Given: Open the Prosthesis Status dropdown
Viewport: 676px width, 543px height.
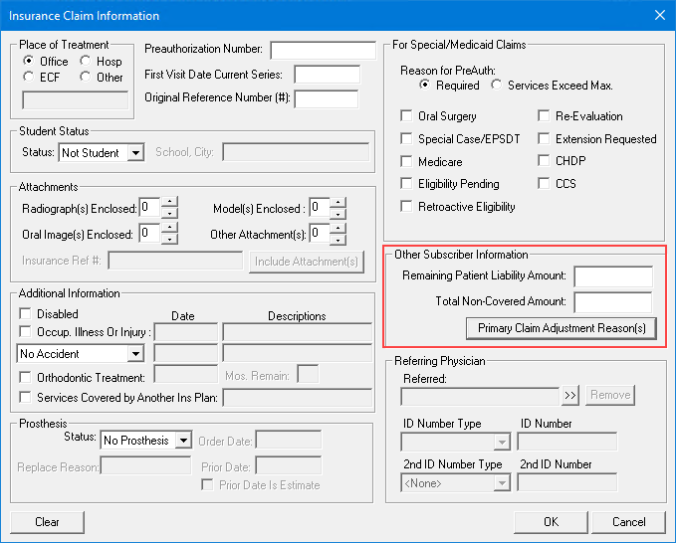Looking at the screenshot, I should pos(182,441).
